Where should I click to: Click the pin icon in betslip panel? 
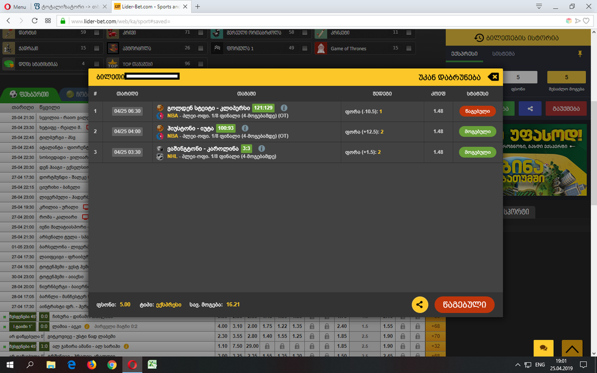(580, 54)
